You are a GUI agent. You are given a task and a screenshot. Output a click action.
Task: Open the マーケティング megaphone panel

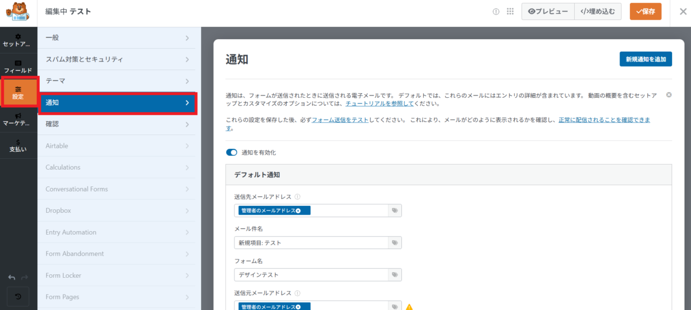[18, 118]
